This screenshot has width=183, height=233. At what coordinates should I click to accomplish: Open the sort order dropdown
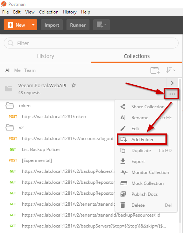coord(171,70)
